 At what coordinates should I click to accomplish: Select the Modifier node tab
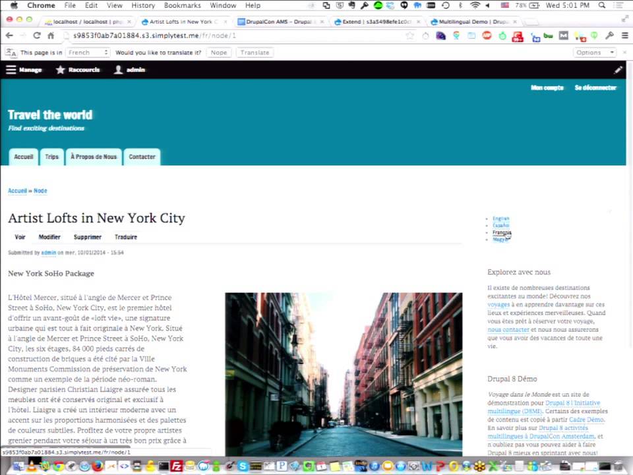point(49,237)
